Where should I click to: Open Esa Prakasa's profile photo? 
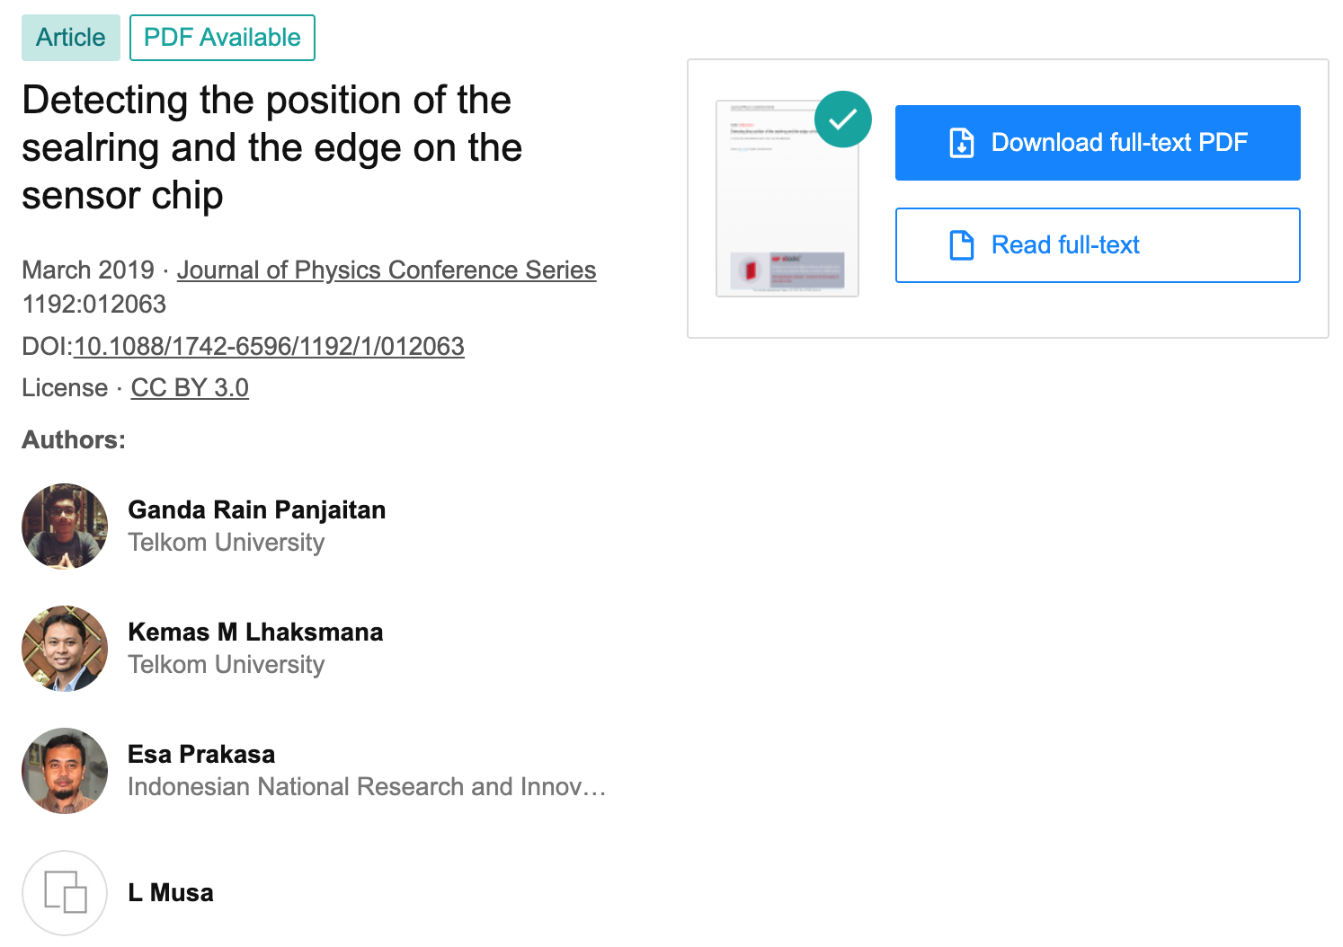(x=65, y=771)
